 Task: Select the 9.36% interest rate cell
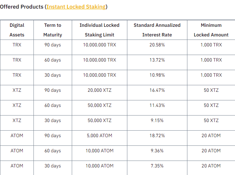(157, 151)
